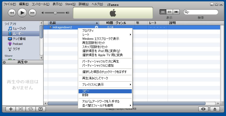Screen dimensions: 226x116
Task: Open the コントロール menu
Action: 40,4
